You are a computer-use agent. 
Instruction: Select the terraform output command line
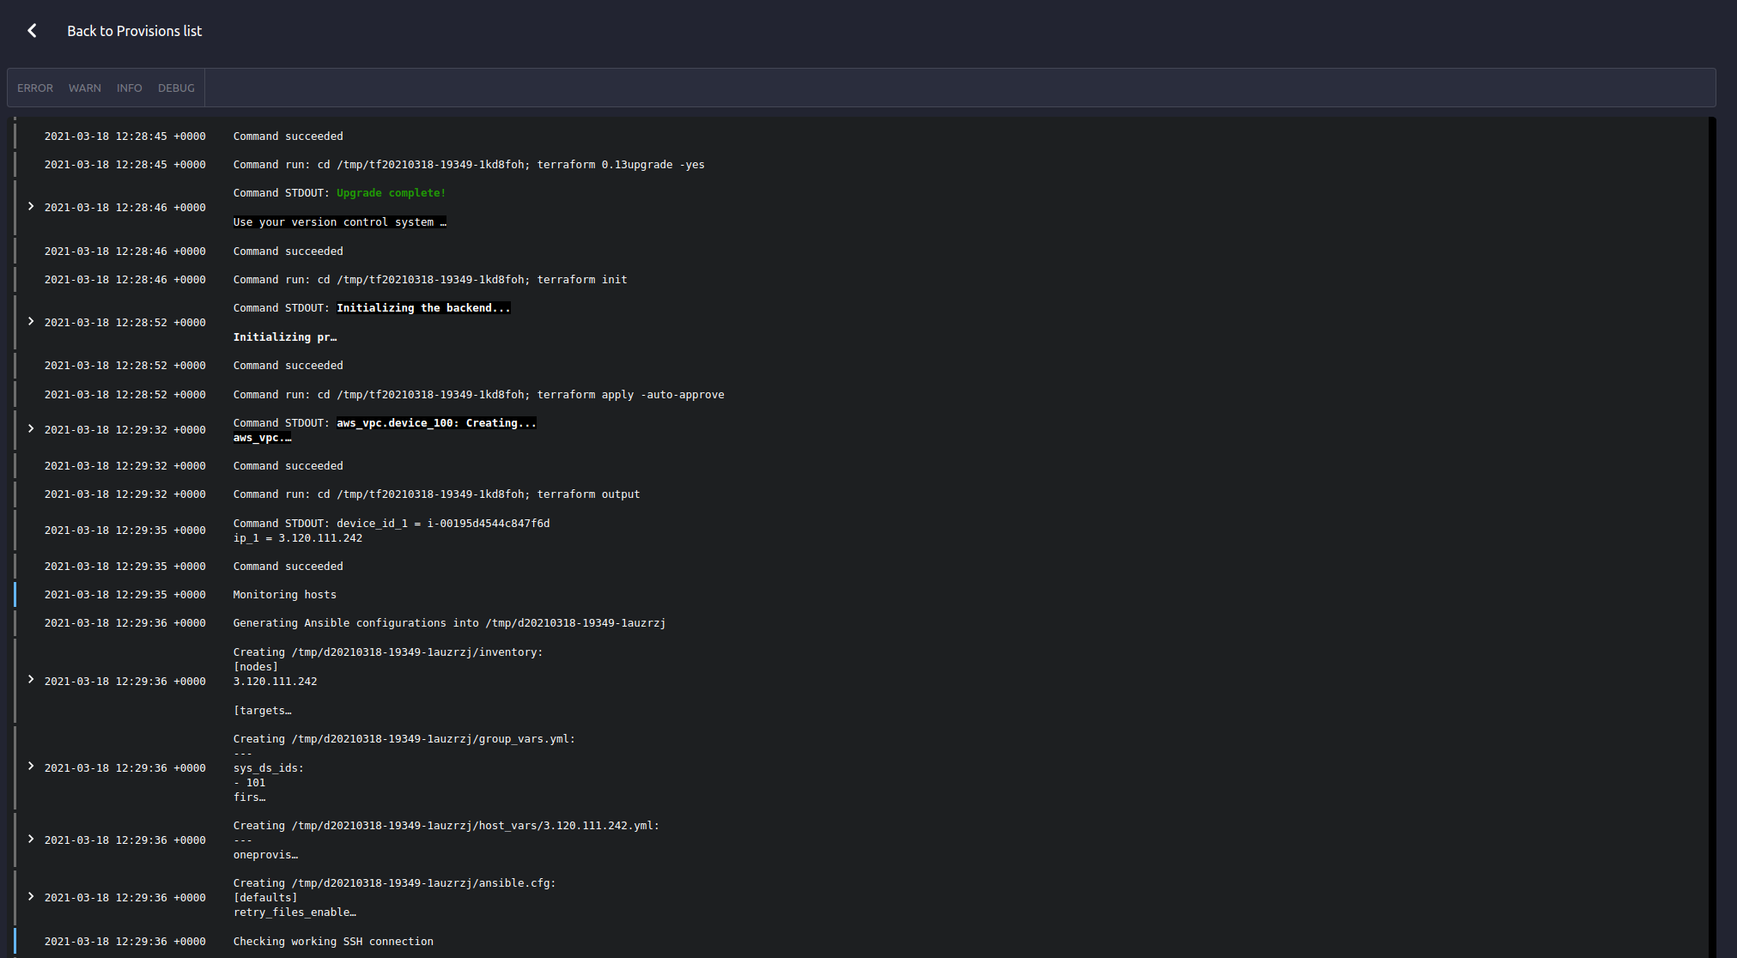[436, 494]
